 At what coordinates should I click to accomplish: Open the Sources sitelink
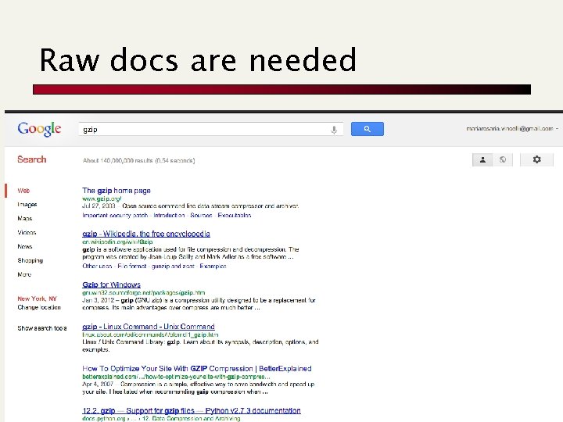[x=201, y=216]
